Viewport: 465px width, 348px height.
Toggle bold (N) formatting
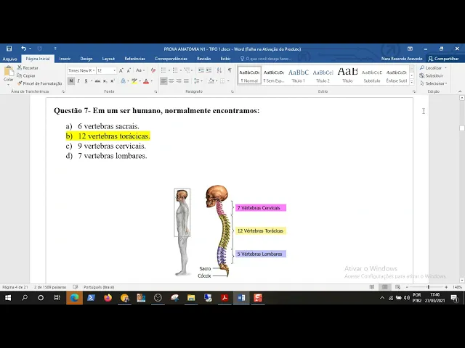(71, 80)
